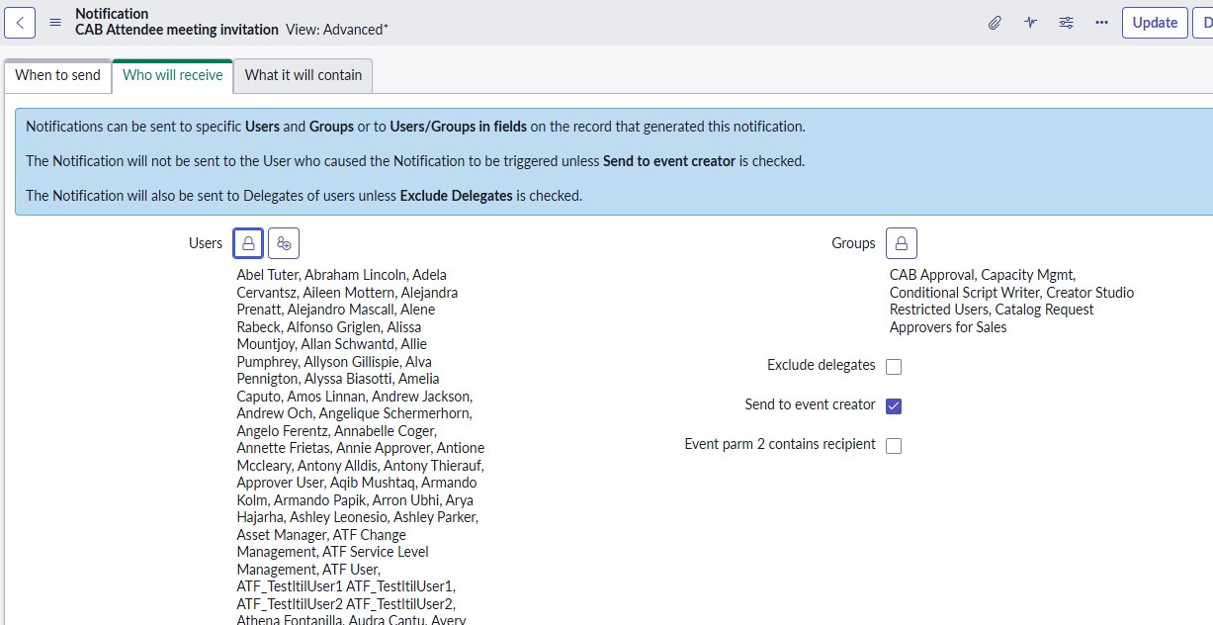This screenshot has height=625, width=1213.
Task: Attach a file with the paperclip icon
Action: tap(994, 22)
